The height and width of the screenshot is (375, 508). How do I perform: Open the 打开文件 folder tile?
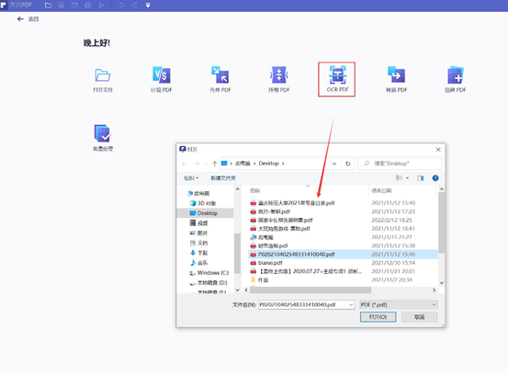click(103, 80)
